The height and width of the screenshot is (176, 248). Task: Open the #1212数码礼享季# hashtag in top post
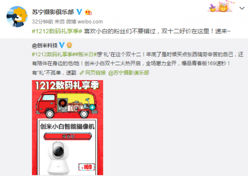tap(57, 31)
